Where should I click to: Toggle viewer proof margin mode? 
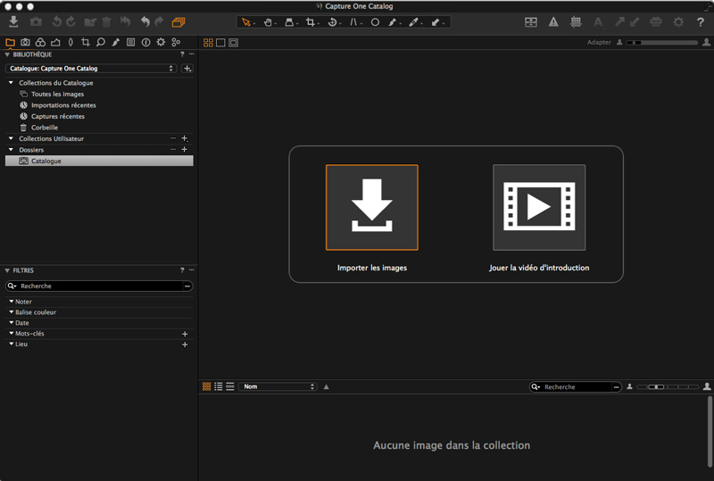pos(233,42)
